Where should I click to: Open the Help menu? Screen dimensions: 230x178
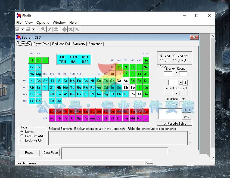point(73,23)
